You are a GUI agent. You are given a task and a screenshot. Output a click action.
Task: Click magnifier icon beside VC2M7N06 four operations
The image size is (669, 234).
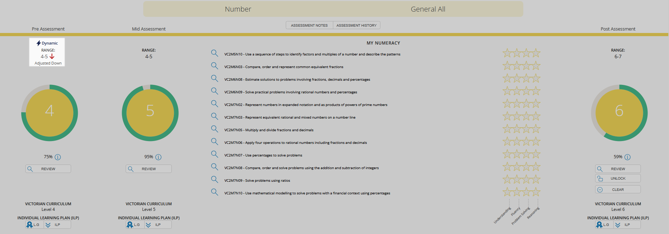(214, 141)
